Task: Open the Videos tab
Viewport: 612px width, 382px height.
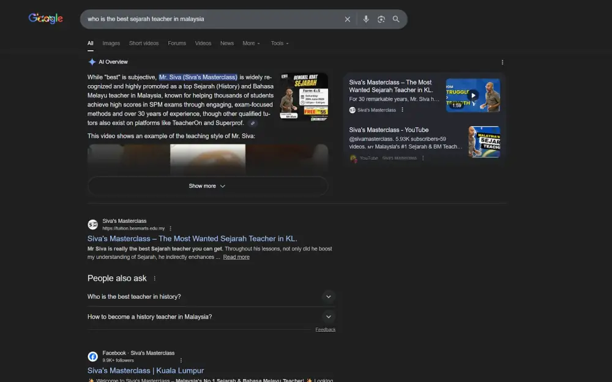Action: coord(203,43)
